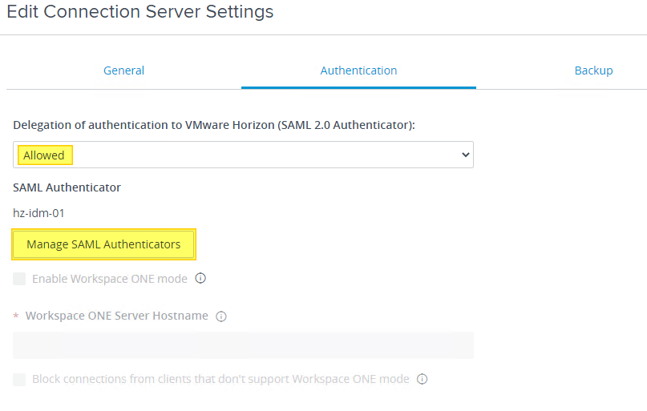Click the hz-idm-01 authenticator name
This screenshot has width=647, height=411.
coord(38,213)
